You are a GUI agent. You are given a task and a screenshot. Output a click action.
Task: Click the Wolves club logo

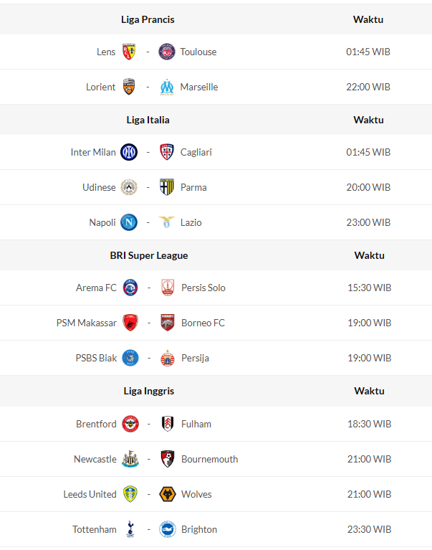(167, 494)
